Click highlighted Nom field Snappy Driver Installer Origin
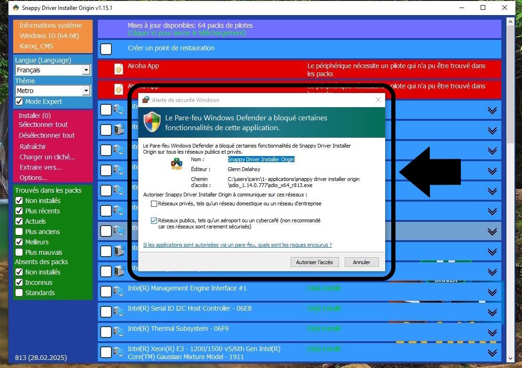Image resolution: width=522 pixels, height=368 pixels. (x=261, y=159)
